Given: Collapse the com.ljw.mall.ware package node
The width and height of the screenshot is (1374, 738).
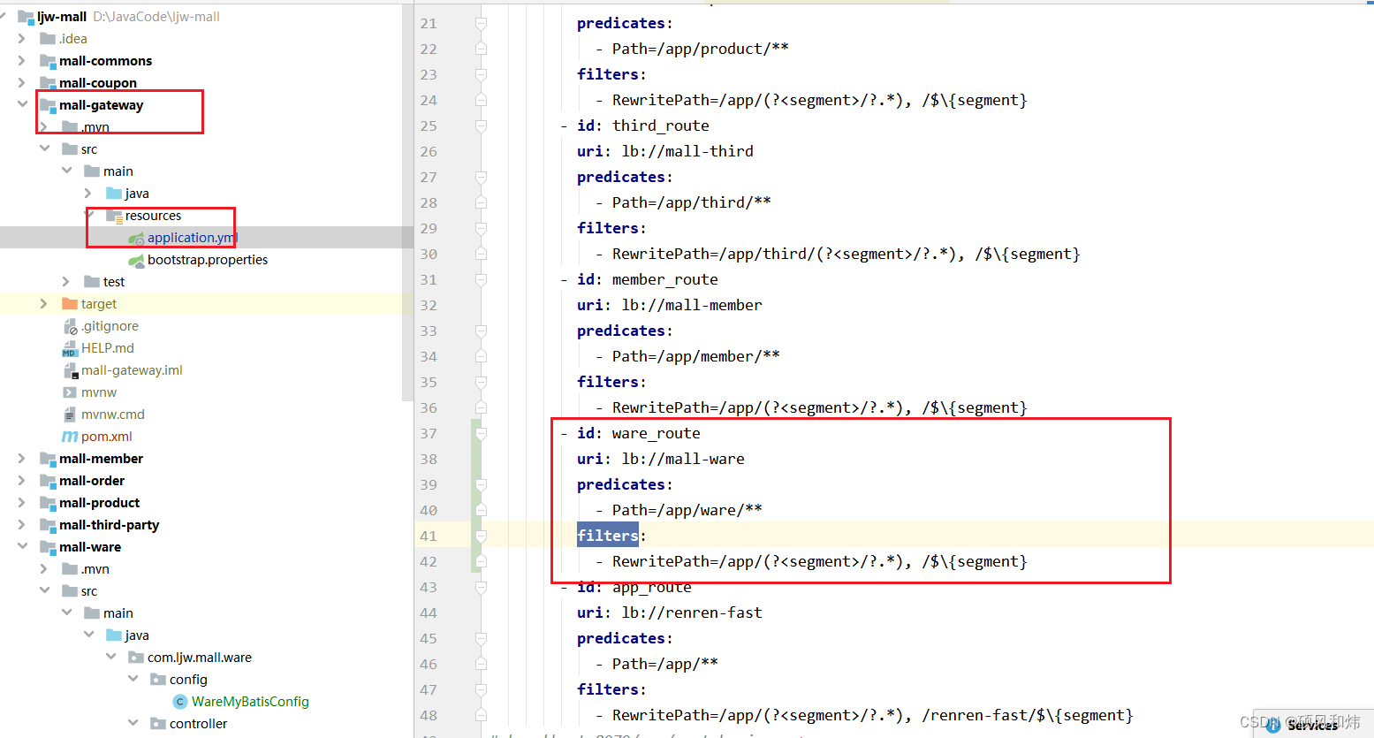Looking at the screenshot, I should point(110,657).
